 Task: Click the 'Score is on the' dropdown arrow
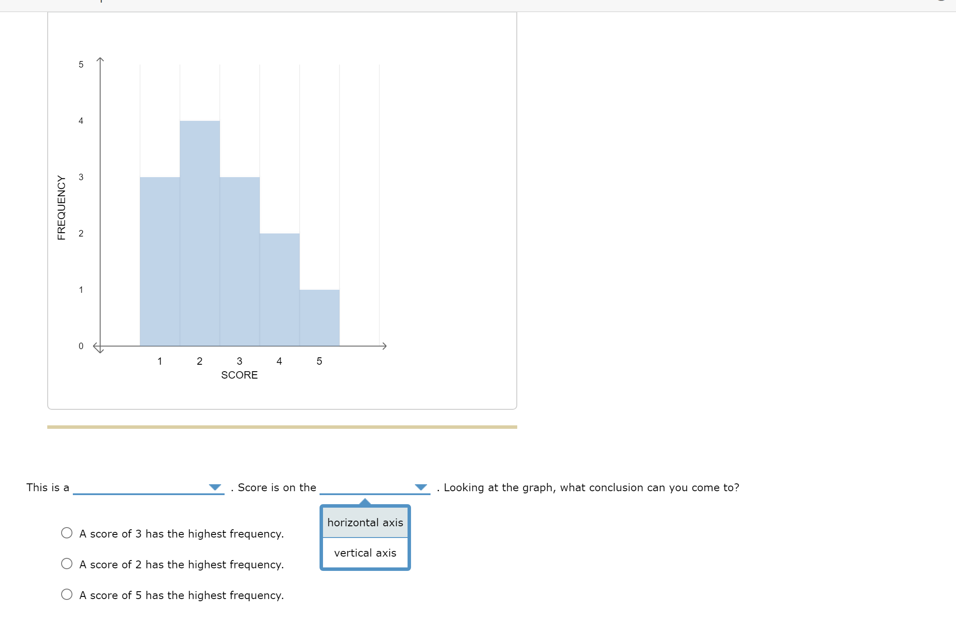coord(421,487)
